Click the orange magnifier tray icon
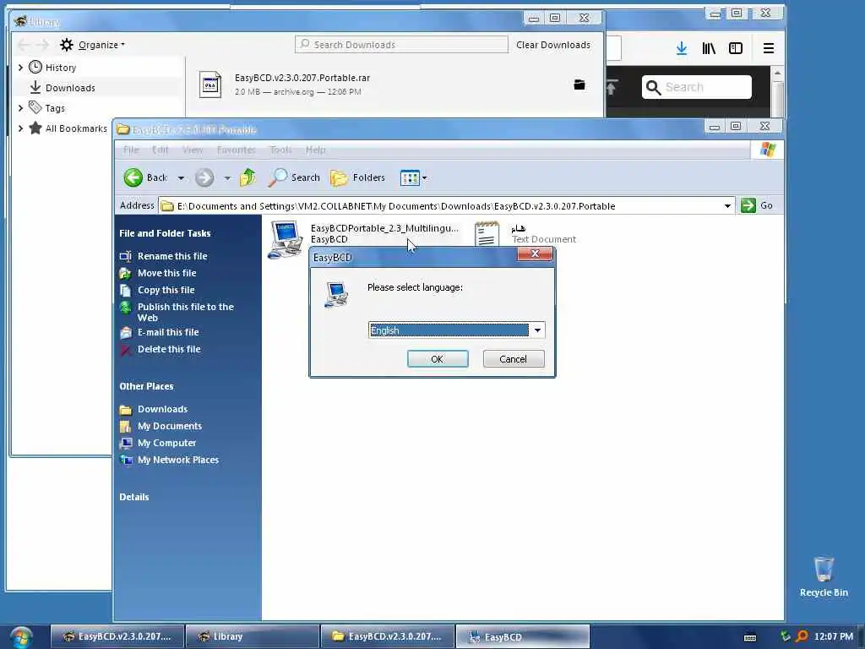 click(x=802, y=636)
